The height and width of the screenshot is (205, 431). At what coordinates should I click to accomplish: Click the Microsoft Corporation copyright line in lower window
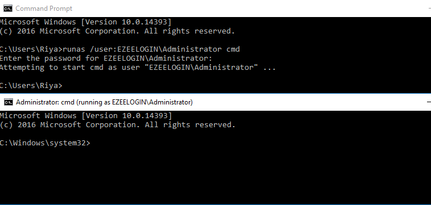(118, 125)
